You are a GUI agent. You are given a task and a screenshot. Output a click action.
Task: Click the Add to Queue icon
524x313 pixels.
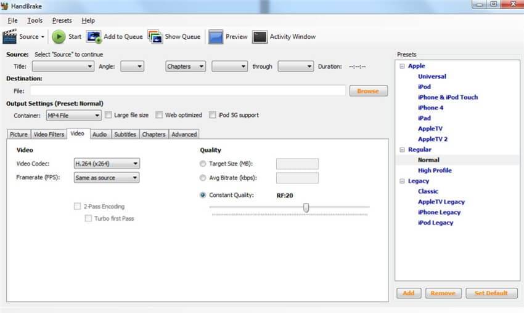click(94, 37)
